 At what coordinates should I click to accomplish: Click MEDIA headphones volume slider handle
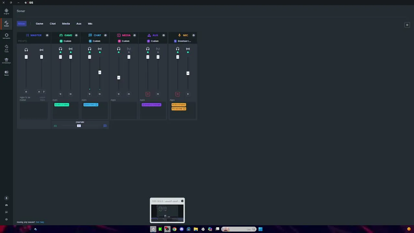tap(119, 78)
